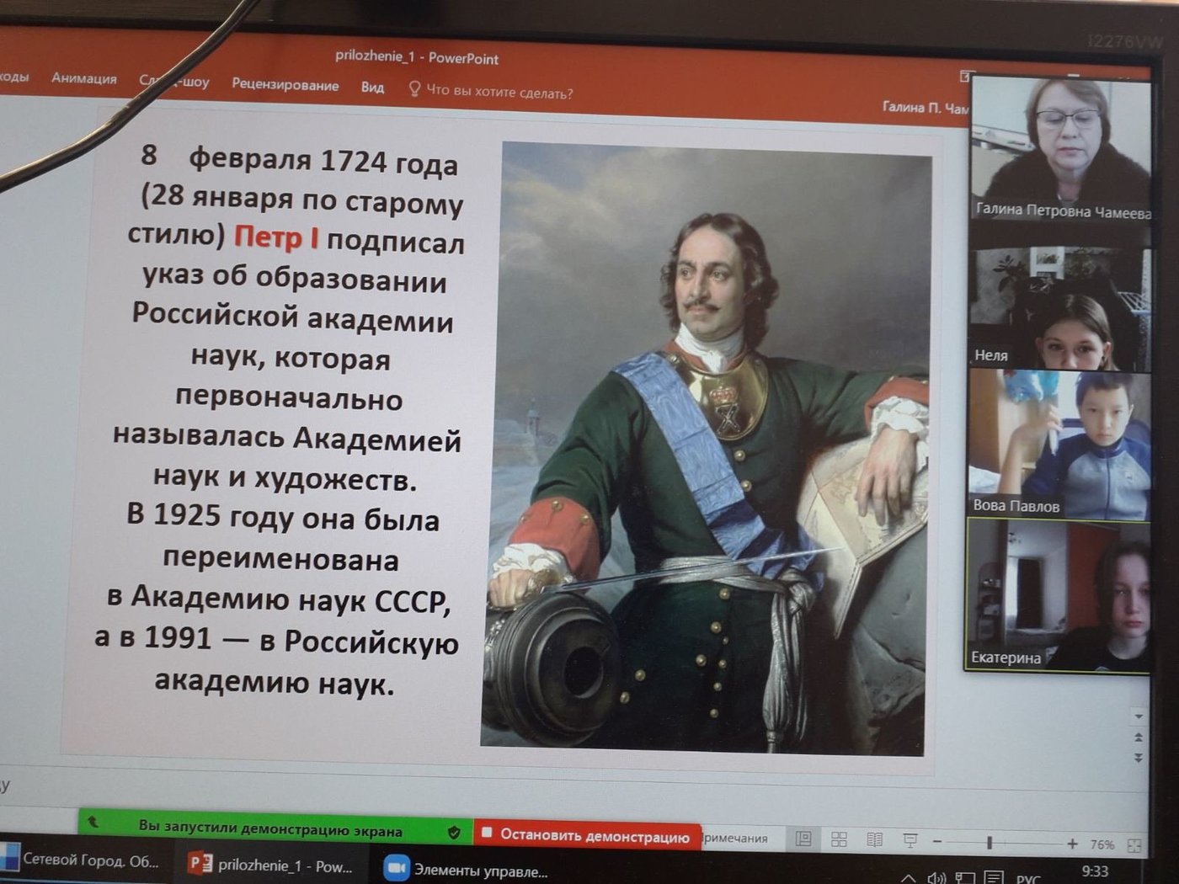This screenshot has width=1179, height=884.
Task: Open the Вид ribbon tab
Action: pyautogui.click(x=372, y=87)
